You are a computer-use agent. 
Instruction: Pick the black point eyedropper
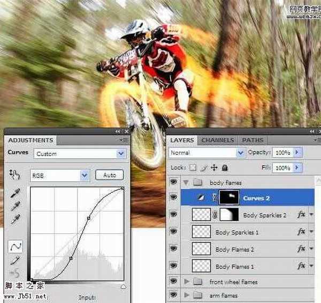15,193
